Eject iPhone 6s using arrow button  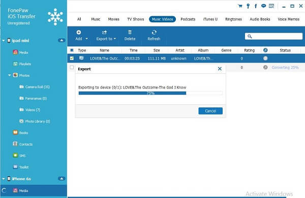click(62, 179)
